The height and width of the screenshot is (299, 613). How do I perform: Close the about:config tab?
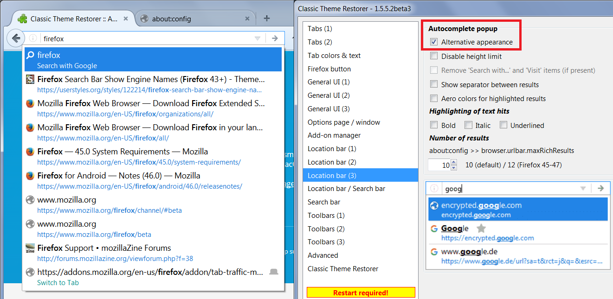[x=247, y=19]
